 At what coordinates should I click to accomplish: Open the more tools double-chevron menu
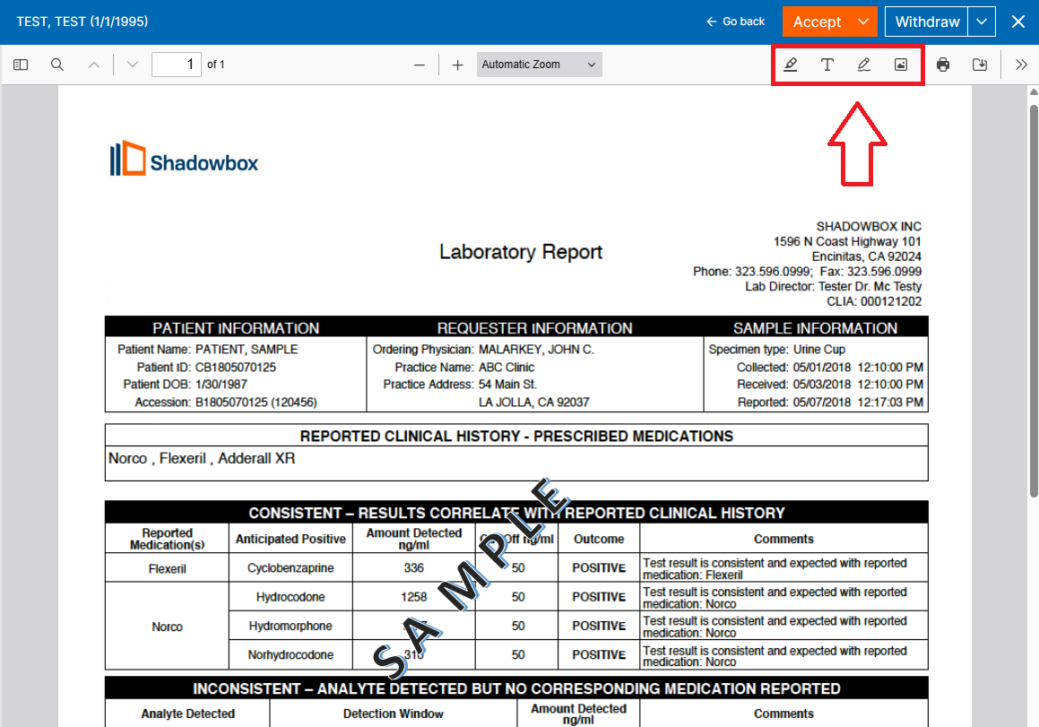(1021, 65)
